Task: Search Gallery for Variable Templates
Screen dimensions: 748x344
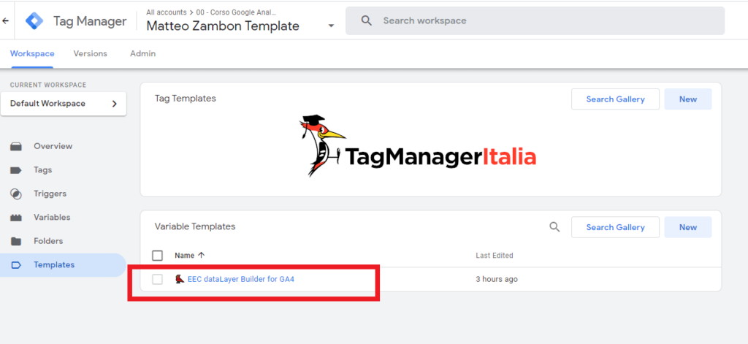Action: 615,227
